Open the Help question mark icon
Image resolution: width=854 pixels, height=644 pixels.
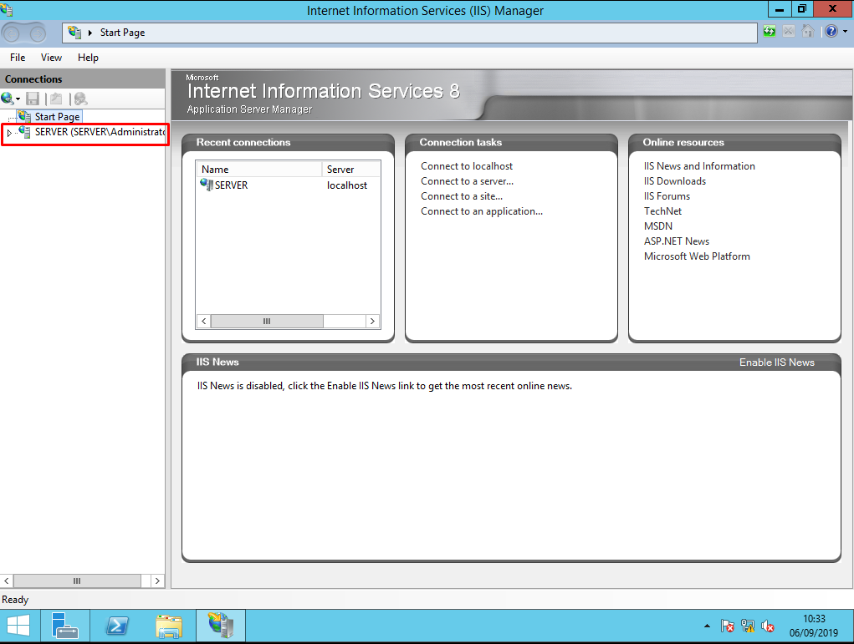pos(831,32)
